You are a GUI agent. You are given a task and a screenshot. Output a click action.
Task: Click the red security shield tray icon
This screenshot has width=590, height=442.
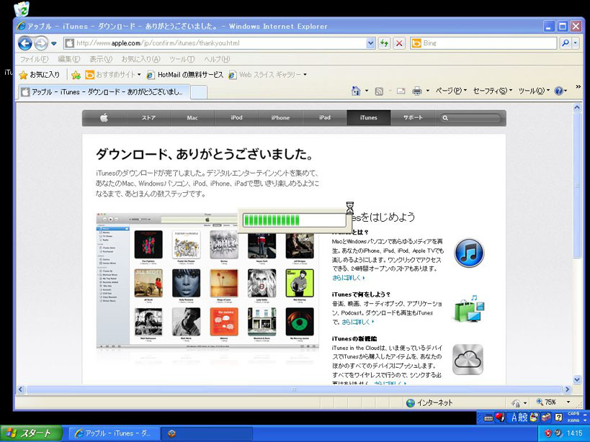548,433
